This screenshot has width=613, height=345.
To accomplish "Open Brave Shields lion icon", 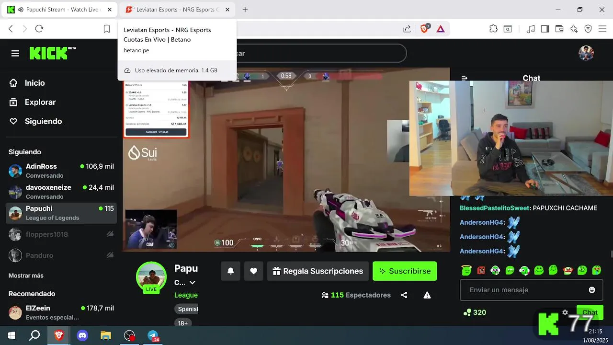I will coord(425,29).
